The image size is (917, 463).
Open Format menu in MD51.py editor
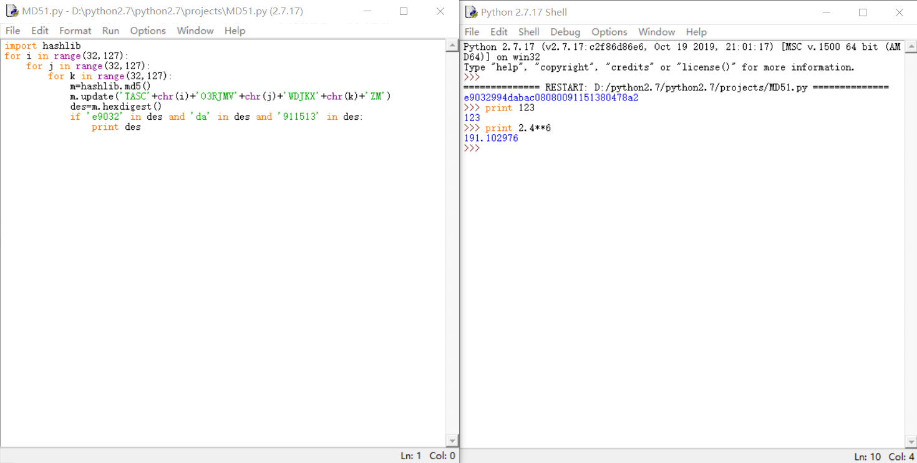coord(75,31)
